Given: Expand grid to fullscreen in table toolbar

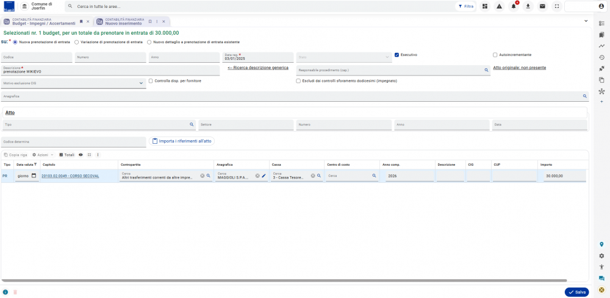Looking at the screenshot, I should tap(89, 155).
